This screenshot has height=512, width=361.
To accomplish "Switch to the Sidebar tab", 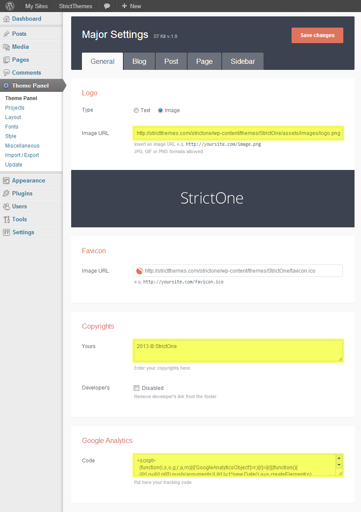I will [x=242, y=61].
